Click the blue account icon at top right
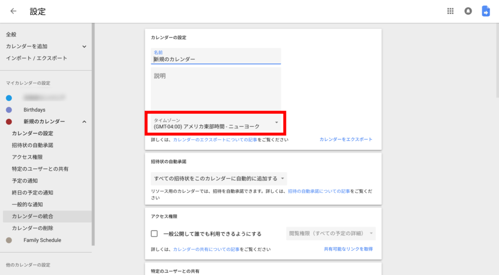The image size is (499, 275). (486, 11)
